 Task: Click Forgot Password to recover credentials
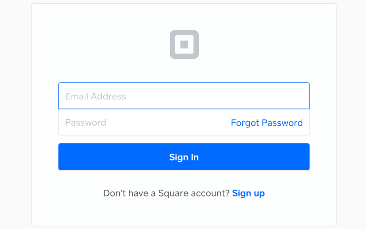(266, 123)
